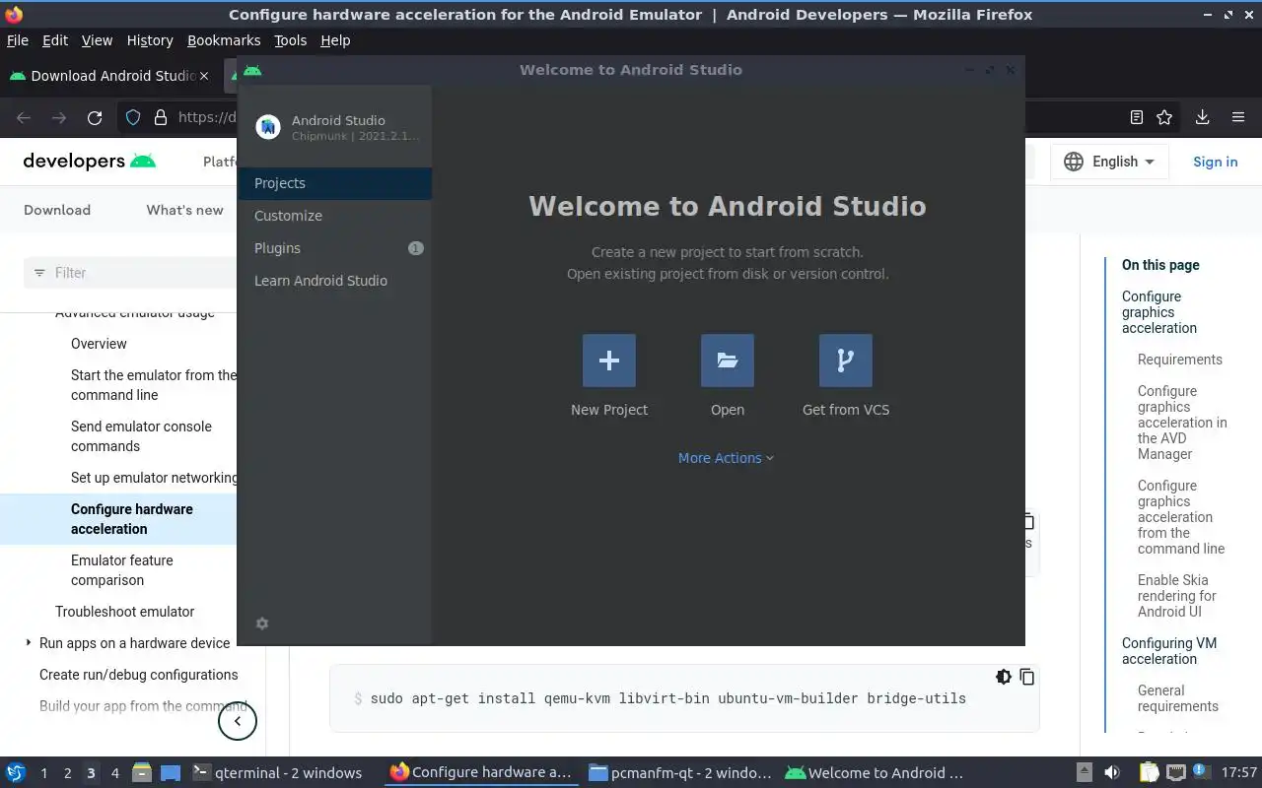Toggle Firefox reader view icon
This screenshot has height=788, width=1262.
coord(1137,117)
